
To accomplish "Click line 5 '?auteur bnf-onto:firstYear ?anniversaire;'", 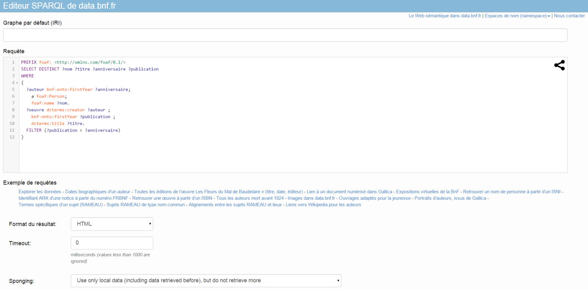I will [x=78, y=90].
